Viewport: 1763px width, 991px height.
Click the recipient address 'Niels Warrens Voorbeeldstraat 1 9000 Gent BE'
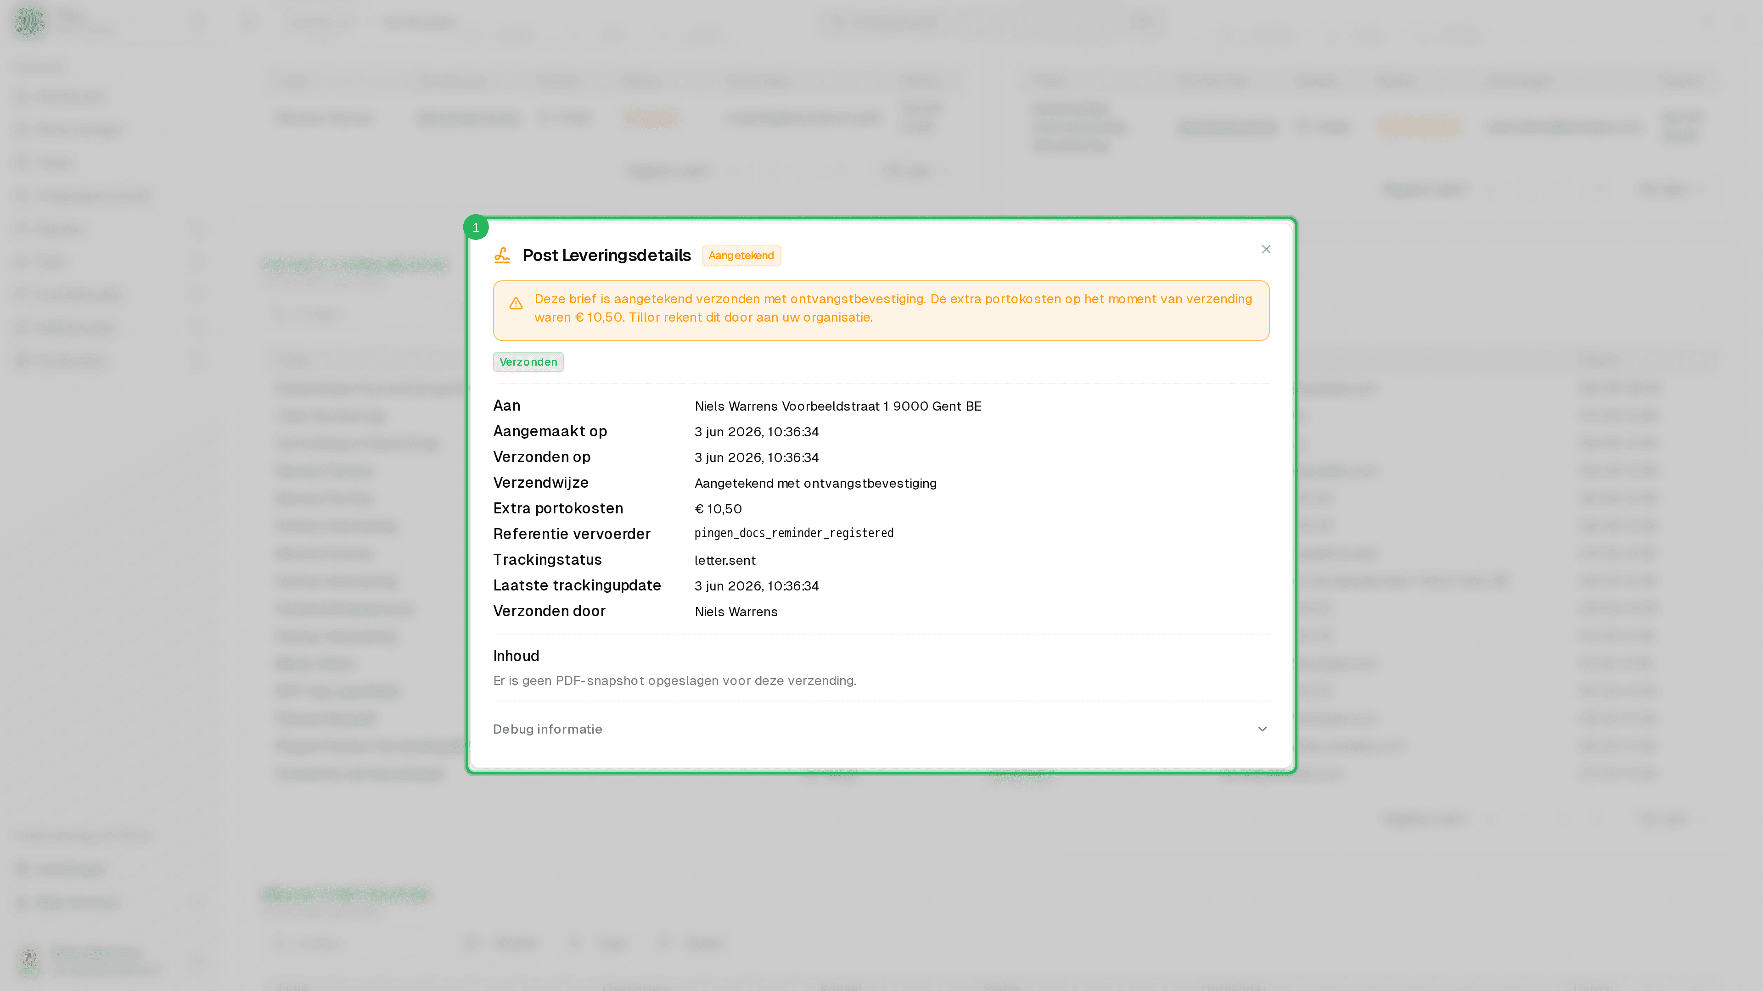tap(838, 406)
